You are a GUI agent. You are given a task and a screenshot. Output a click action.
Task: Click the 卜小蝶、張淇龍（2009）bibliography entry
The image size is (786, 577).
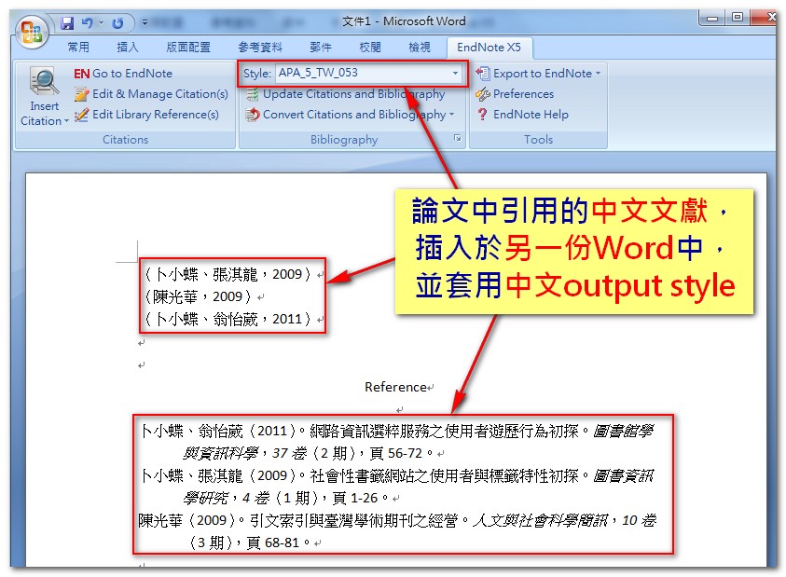click(x=397, y=487)
